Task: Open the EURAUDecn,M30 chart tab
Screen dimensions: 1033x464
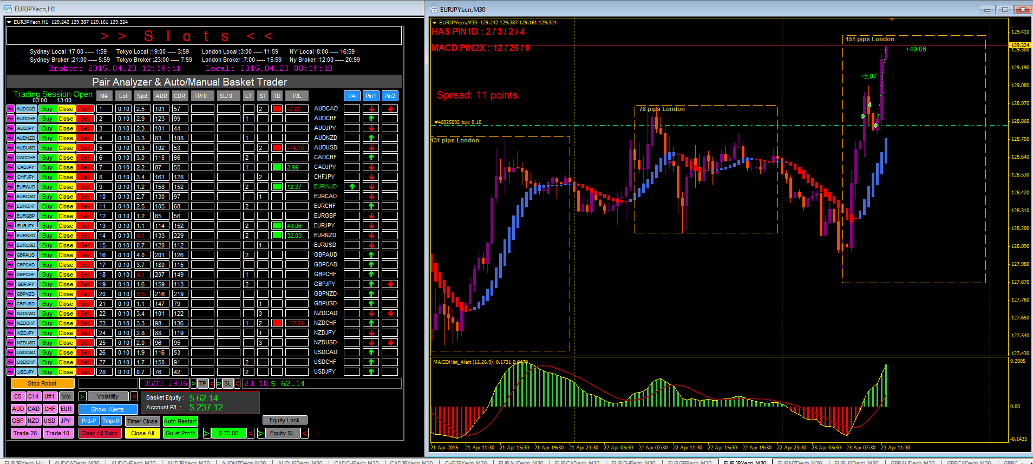Action: click(x=521, y=462)
